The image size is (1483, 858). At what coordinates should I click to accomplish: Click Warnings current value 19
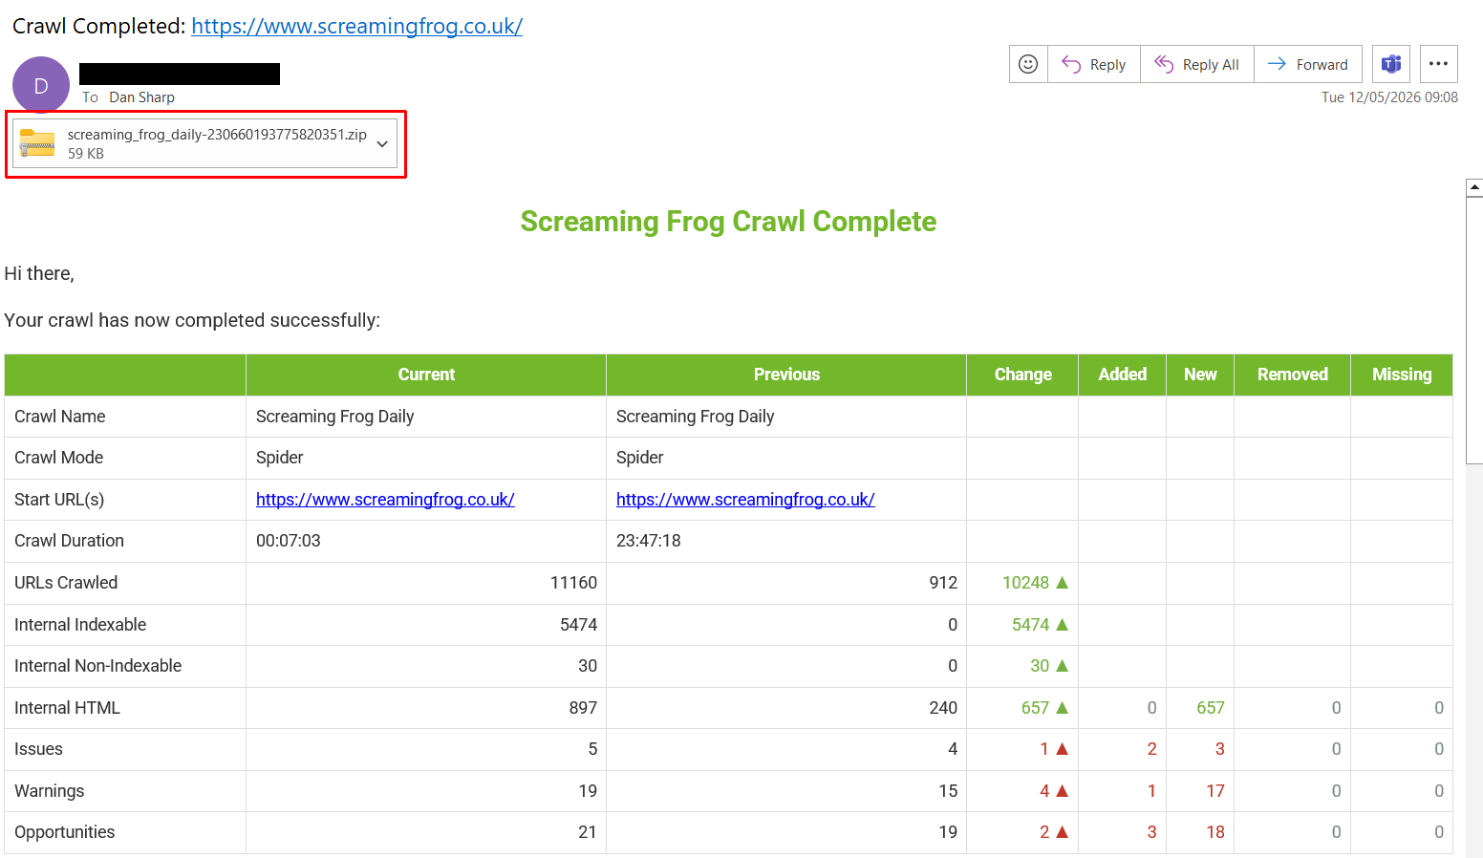[588, 791]
